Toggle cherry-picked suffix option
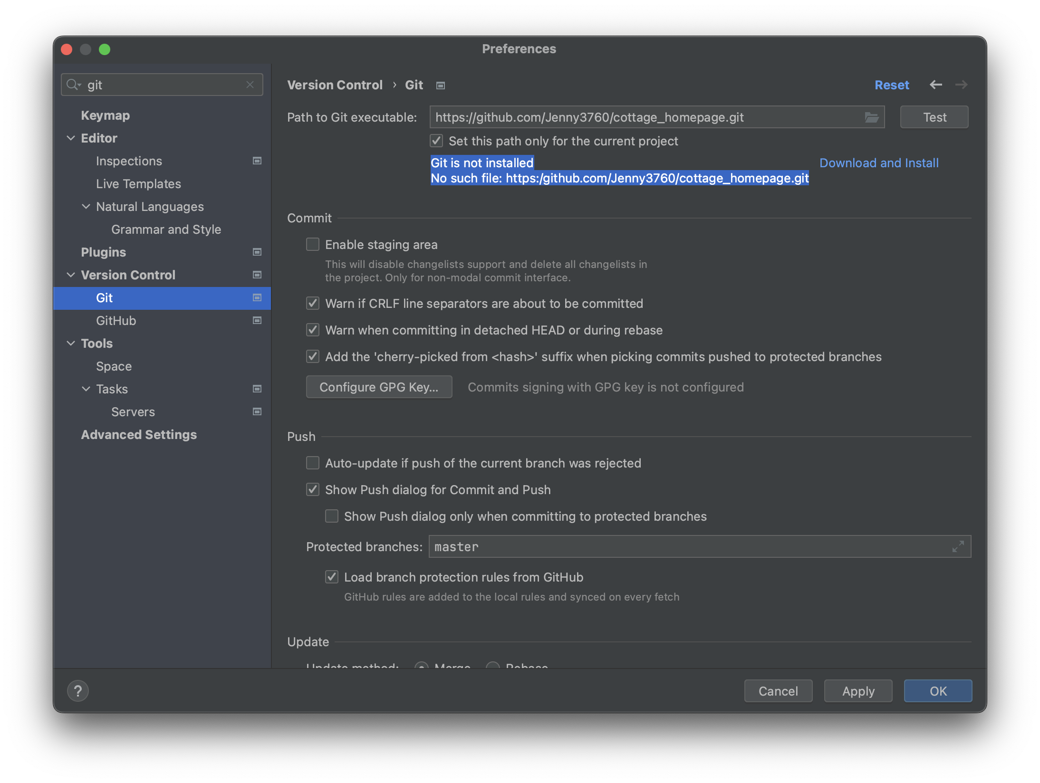The height and width of the screenshot is (783, 1040). (x=313, y=357)
